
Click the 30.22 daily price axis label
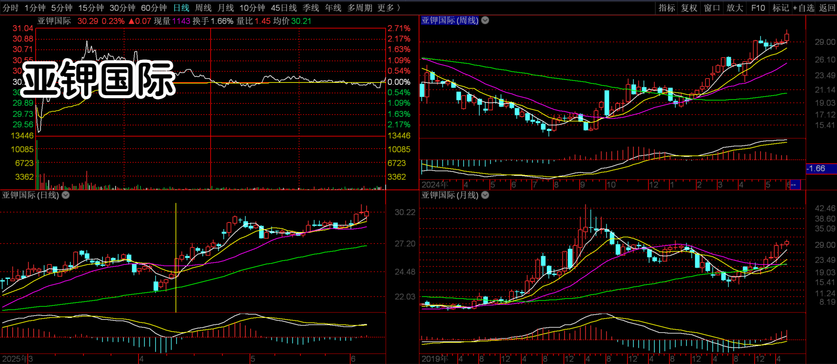(405, 213)
